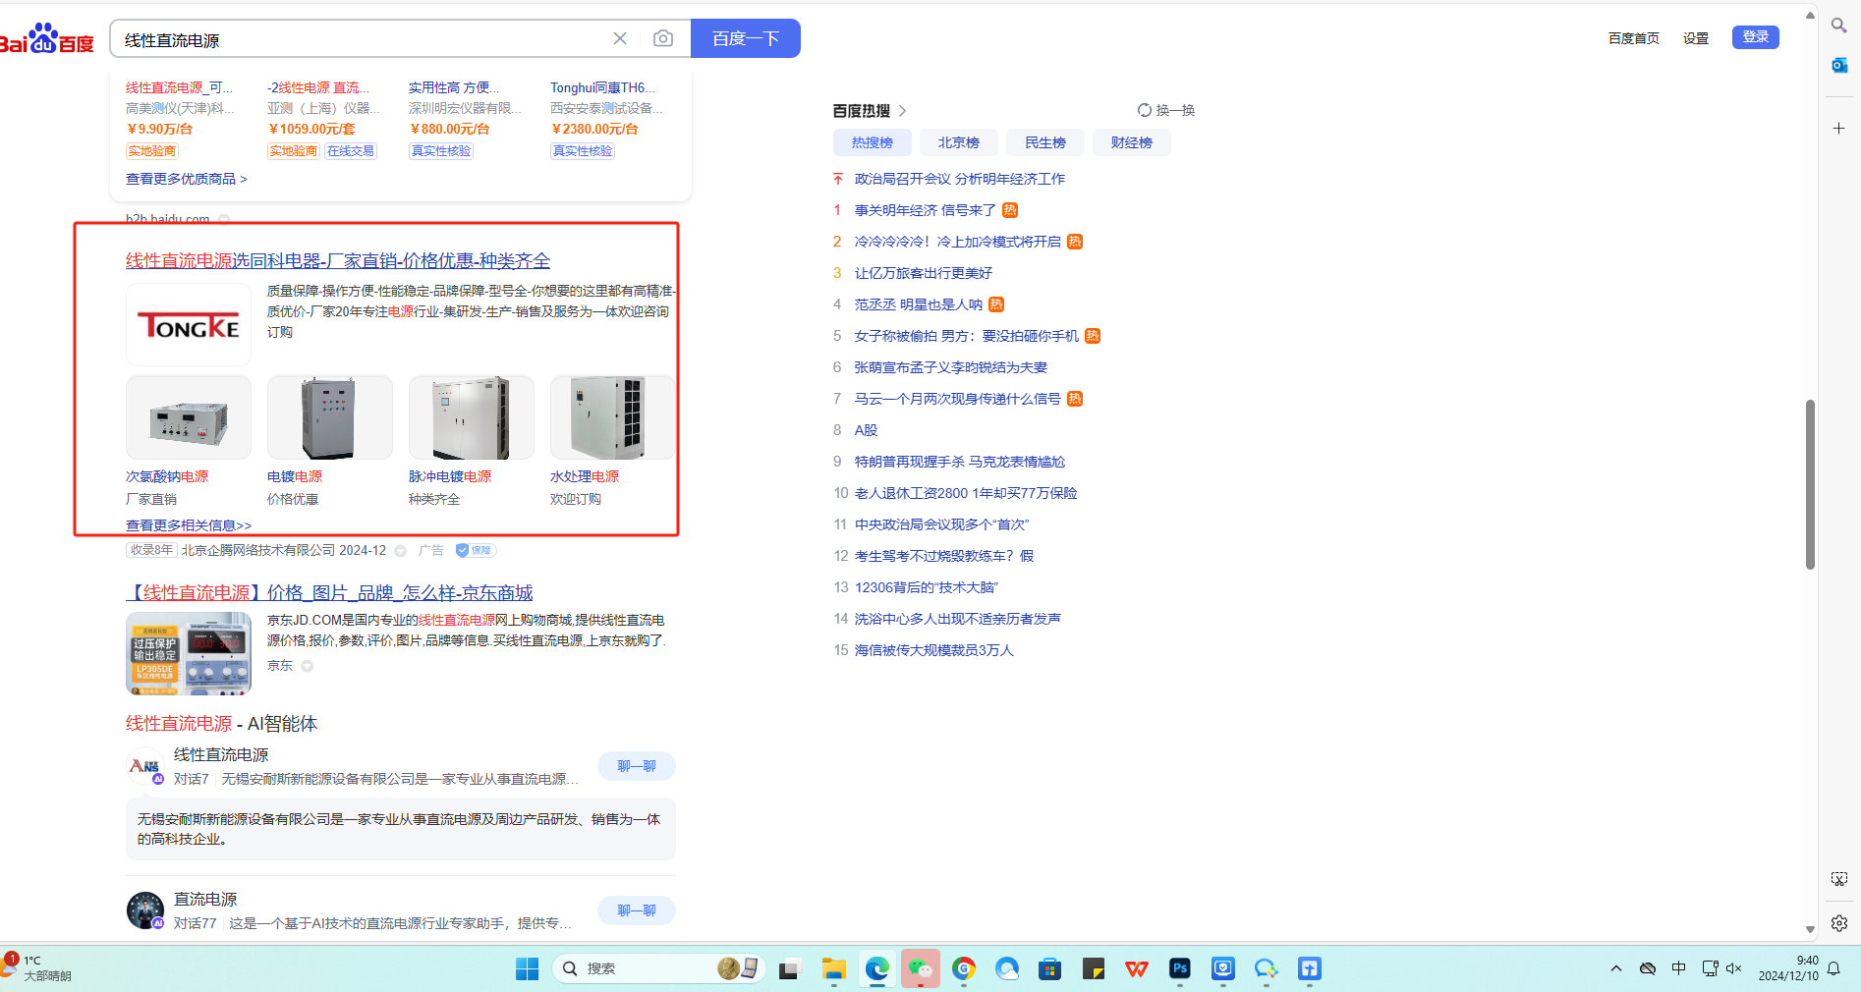Open hot topic 海信被传大规模裁员3万人
The height and width of the screenshot is (992, 1861).
[934, 650]
